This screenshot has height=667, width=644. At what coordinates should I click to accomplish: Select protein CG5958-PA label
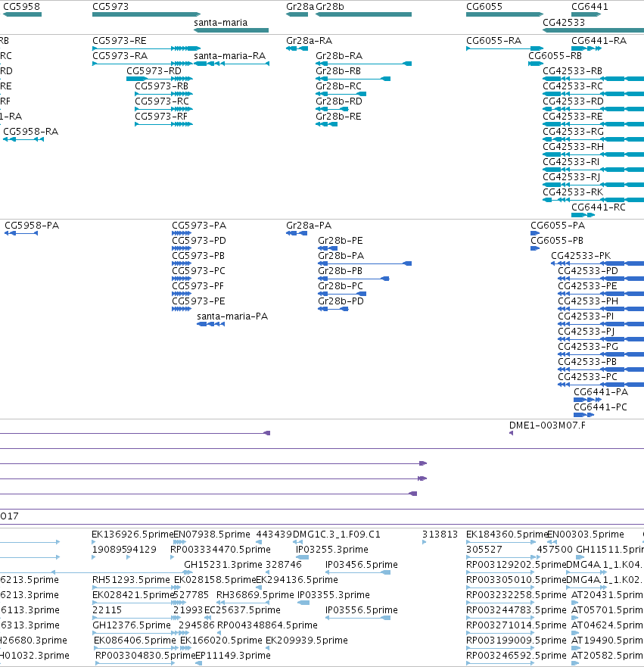tap(32, 226)
